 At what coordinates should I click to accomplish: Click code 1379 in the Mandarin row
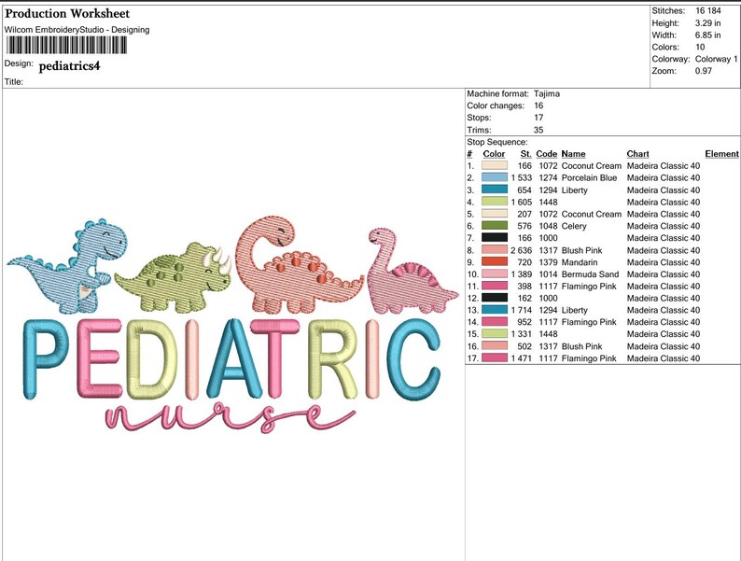click(x=548, y=262)
